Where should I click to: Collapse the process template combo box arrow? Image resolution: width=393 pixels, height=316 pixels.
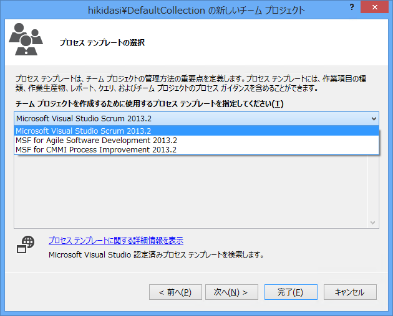(374, 118)
